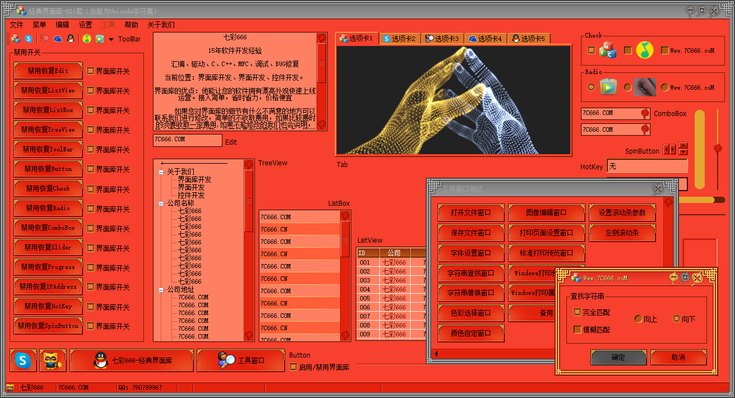Click the Skype icon in the toolbar

[28, 39]
